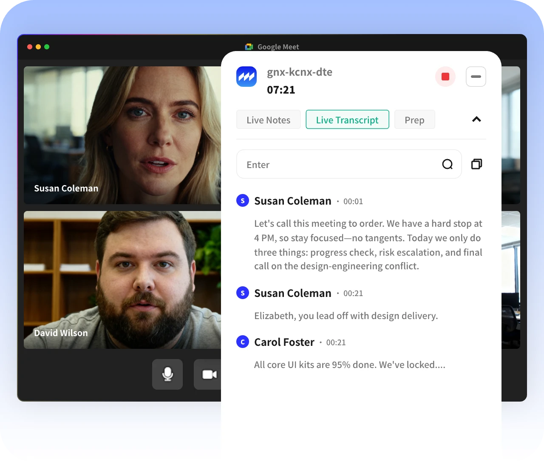
Task: Click the meeting code gnx-kcnx-dte
Action: click(299, 72)
